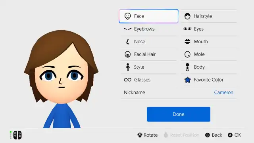Click the blue star Favorite Color icon
This screenshot has width=254, height=143.
187,79
